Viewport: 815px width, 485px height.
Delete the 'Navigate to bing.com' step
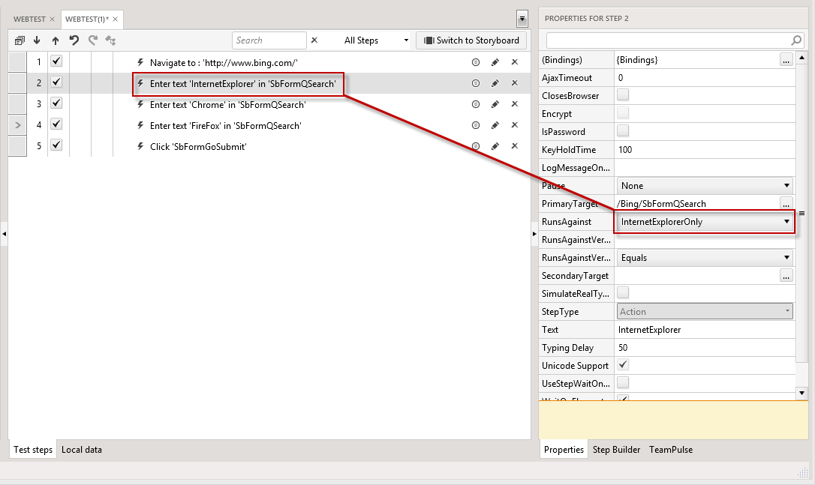515,62
